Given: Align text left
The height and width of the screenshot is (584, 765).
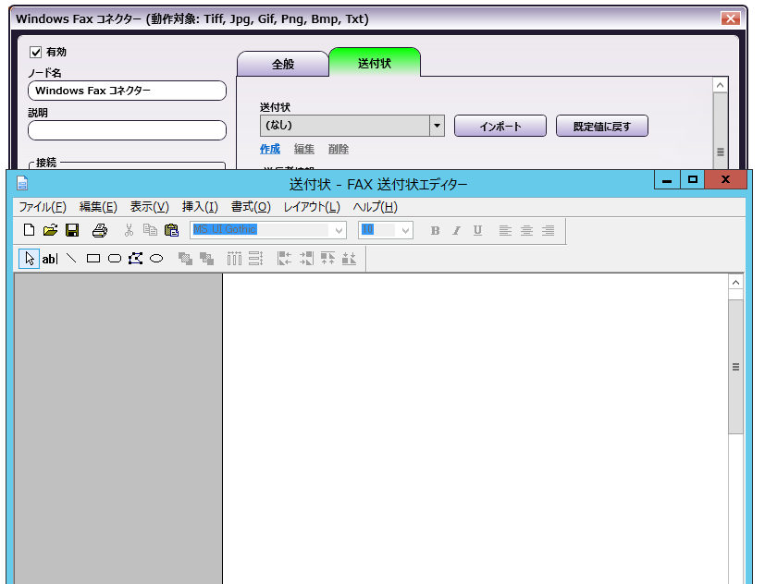Looking at the screenshot, I should coord(505,231).
